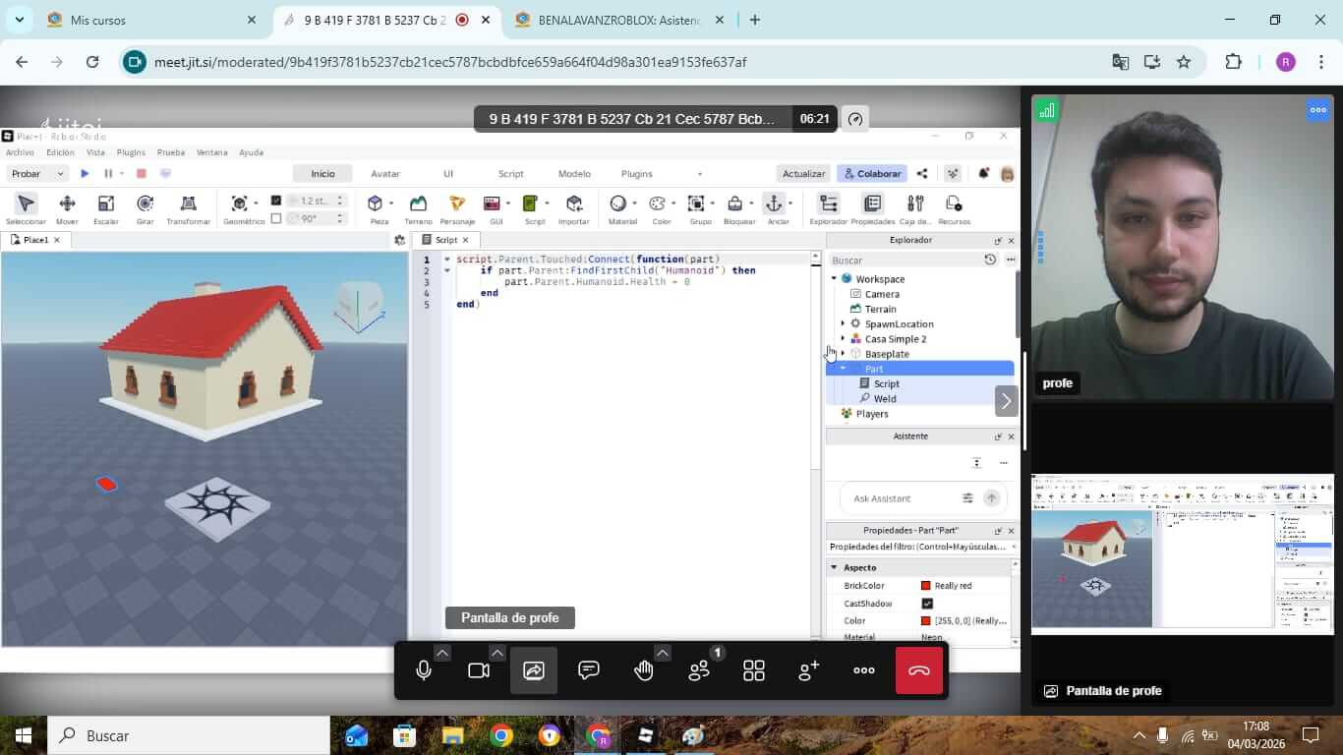Click the Colaborar button
Image resolution: width=1343 pixels, height=755 pixels.
tap(872, 174)
